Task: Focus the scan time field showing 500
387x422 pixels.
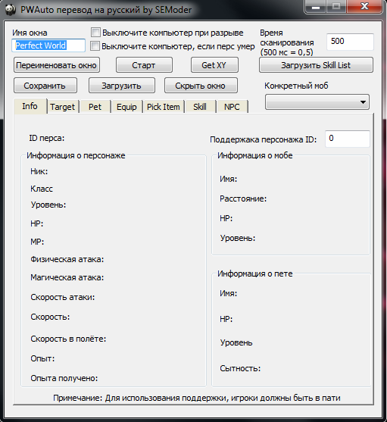Action: tap(350, 42)
